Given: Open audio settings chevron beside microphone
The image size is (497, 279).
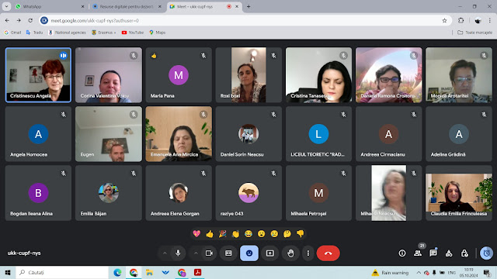Looking at the screenshot, I should pos(165,253).
